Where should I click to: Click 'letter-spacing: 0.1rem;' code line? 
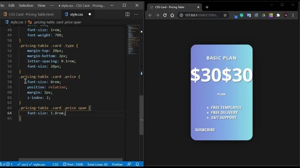[x=52, y=61]
